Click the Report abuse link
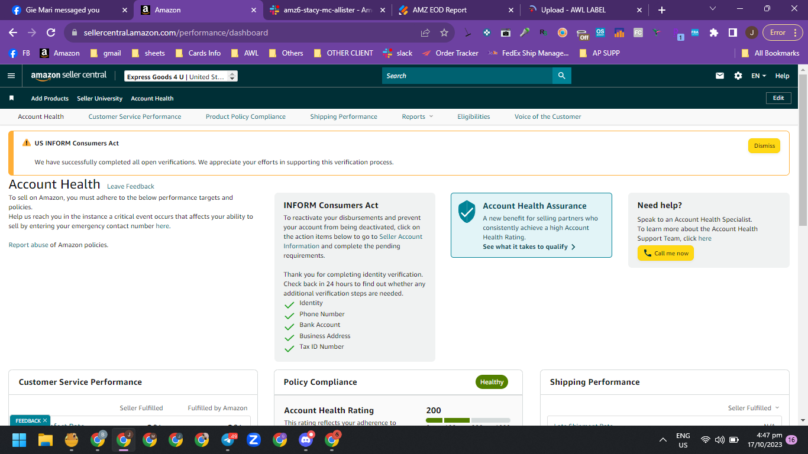 point(28,245)
